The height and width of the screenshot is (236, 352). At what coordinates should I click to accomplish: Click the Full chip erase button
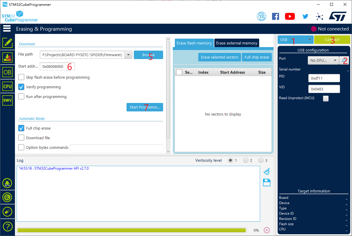257,57
